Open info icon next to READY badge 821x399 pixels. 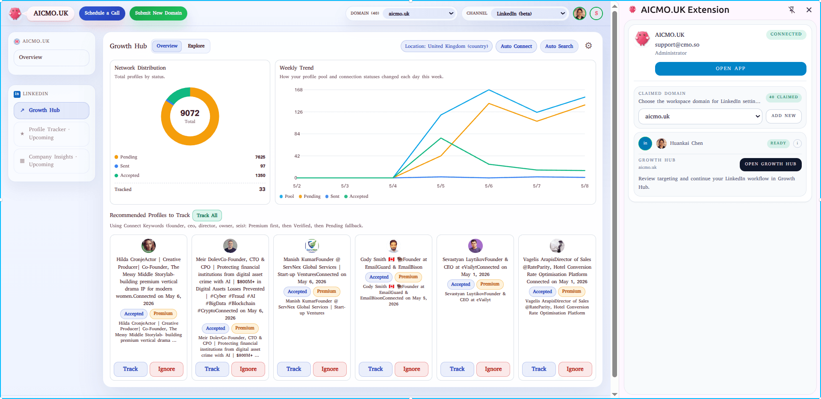pyautogui.click(x=797, y=143)
